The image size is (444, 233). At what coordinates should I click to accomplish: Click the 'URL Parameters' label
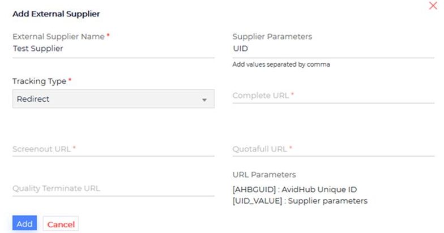264,175
